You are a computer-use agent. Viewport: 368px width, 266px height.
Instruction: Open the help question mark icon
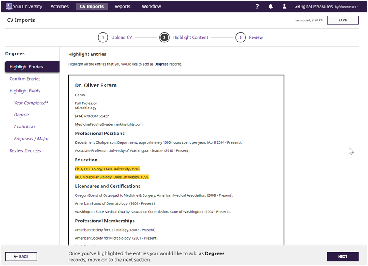(x=257, y=7)
